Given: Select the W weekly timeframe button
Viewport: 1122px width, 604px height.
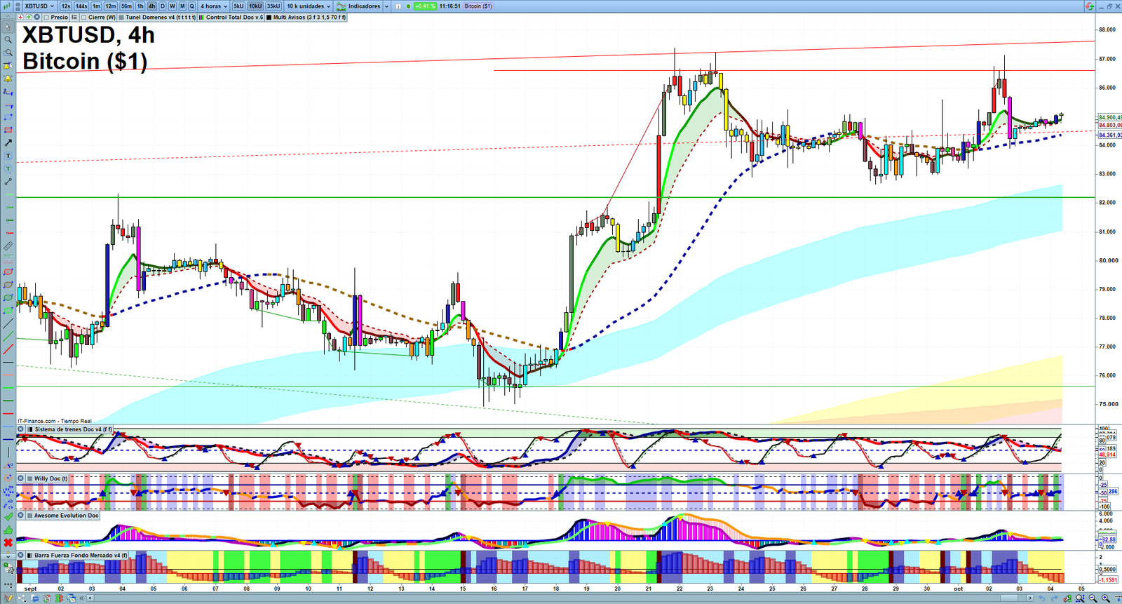Looking at the screenshot, I should (173, 6).
